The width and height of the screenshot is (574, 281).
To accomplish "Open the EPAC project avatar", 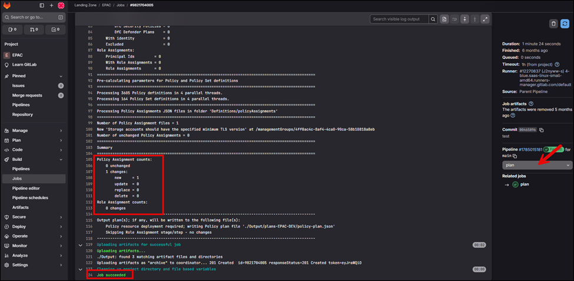I will point(6,55).
